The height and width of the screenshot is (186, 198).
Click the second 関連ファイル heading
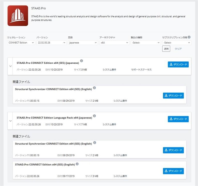pyautogui.click(x=21, y=137)
